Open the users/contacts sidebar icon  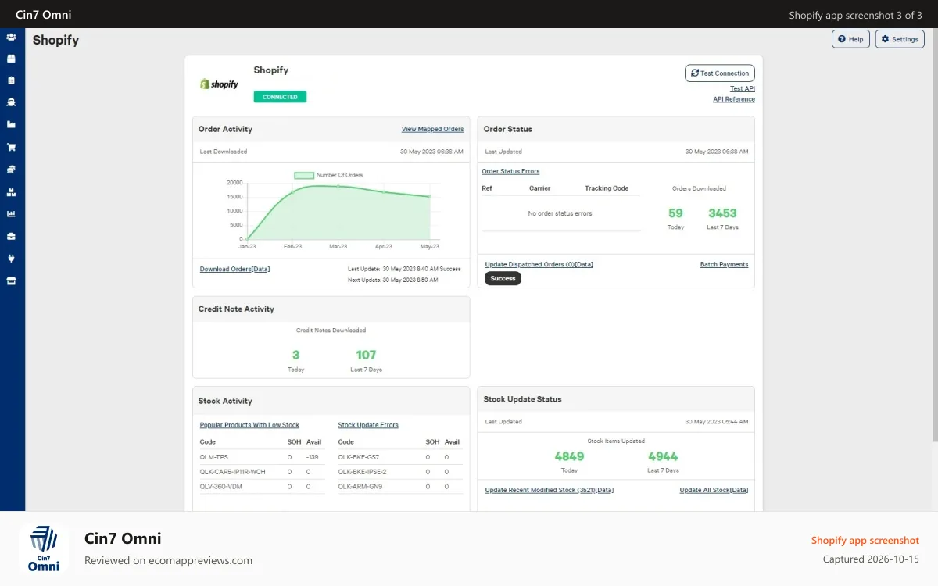pyautogui.click(x=11, y=37)
